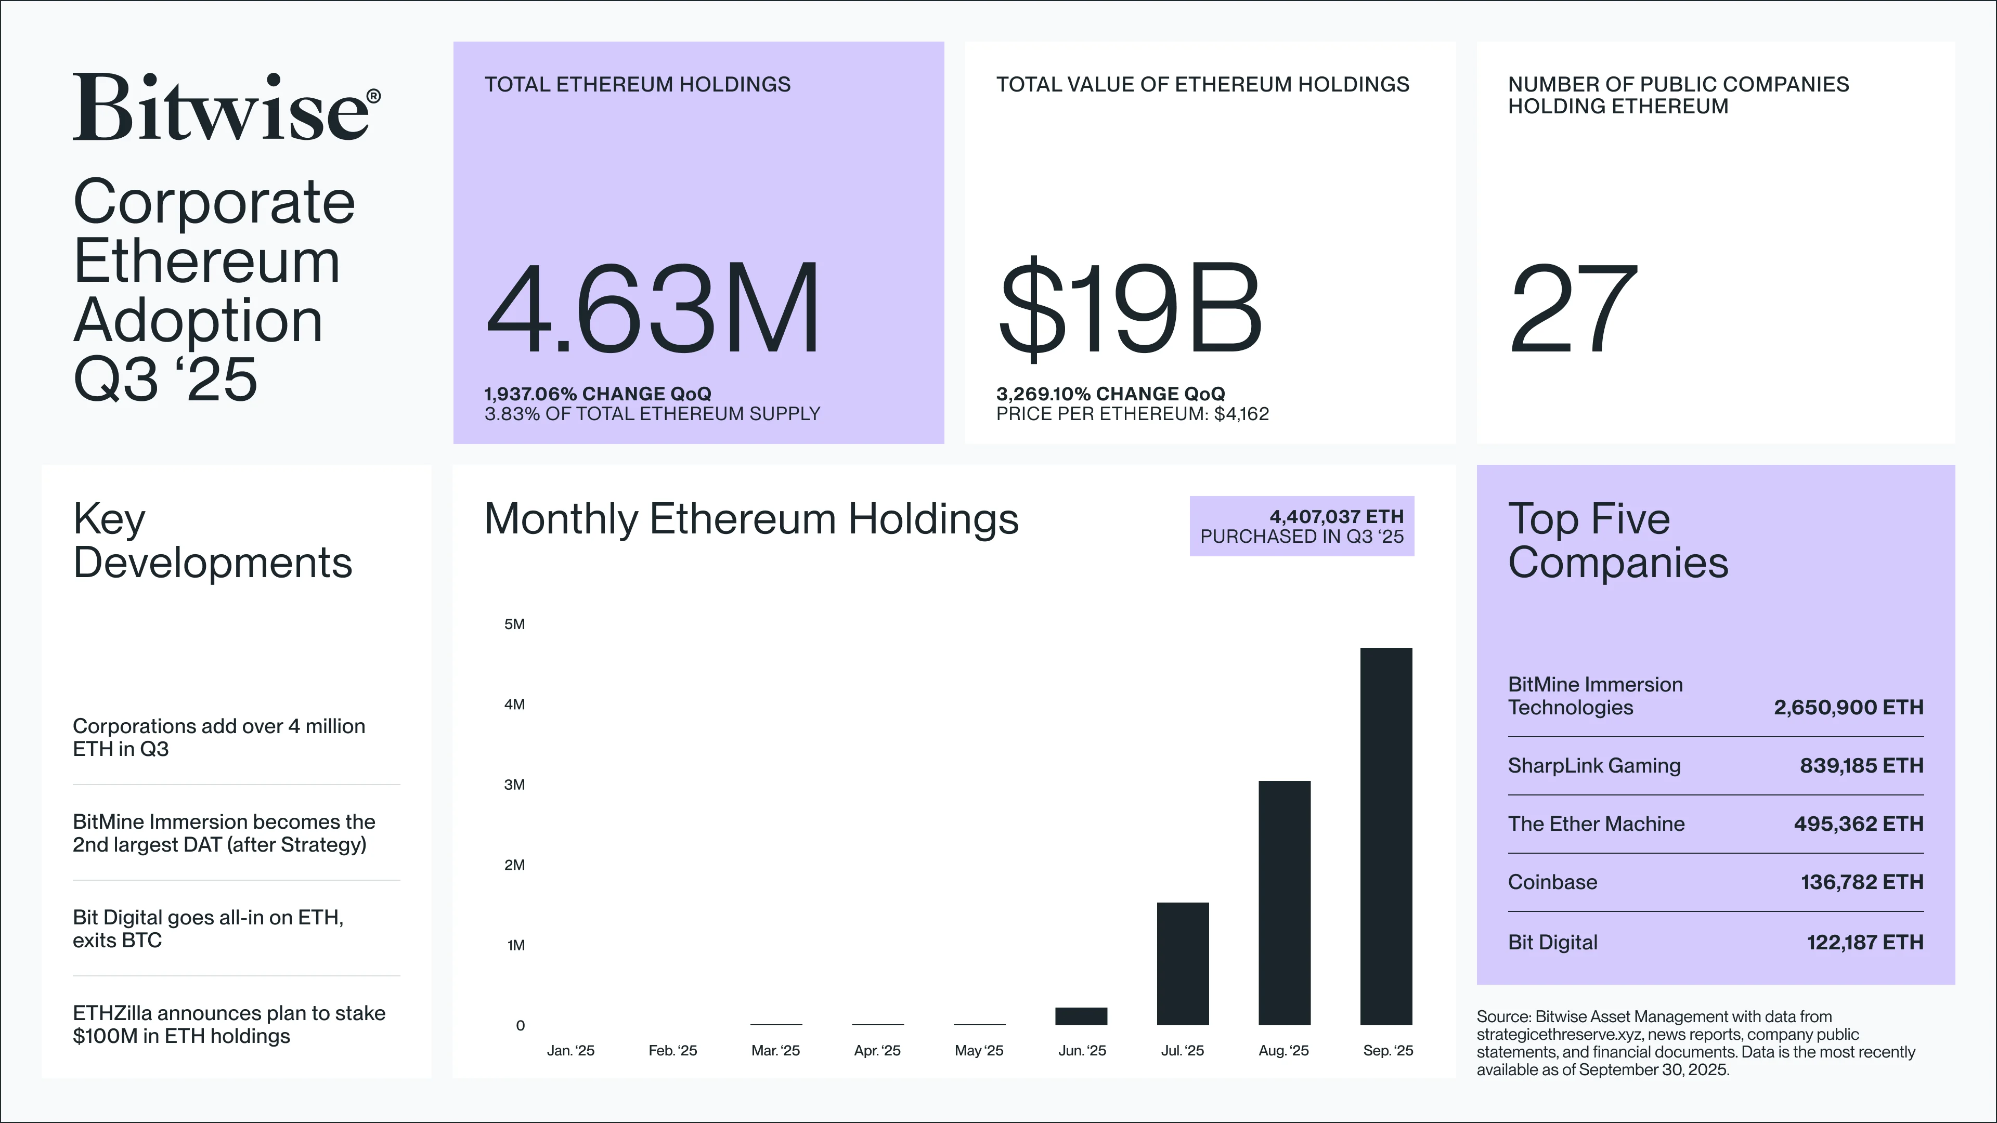Click the $19B total value figure
The width and height of the screenshot is (1997, 1123).
(x=1130, y=309)
